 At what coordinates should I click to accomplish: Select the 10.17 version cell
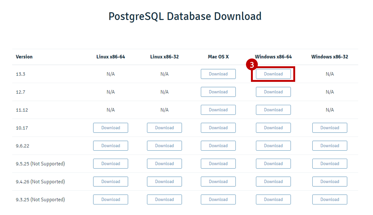tap(22, 128)
